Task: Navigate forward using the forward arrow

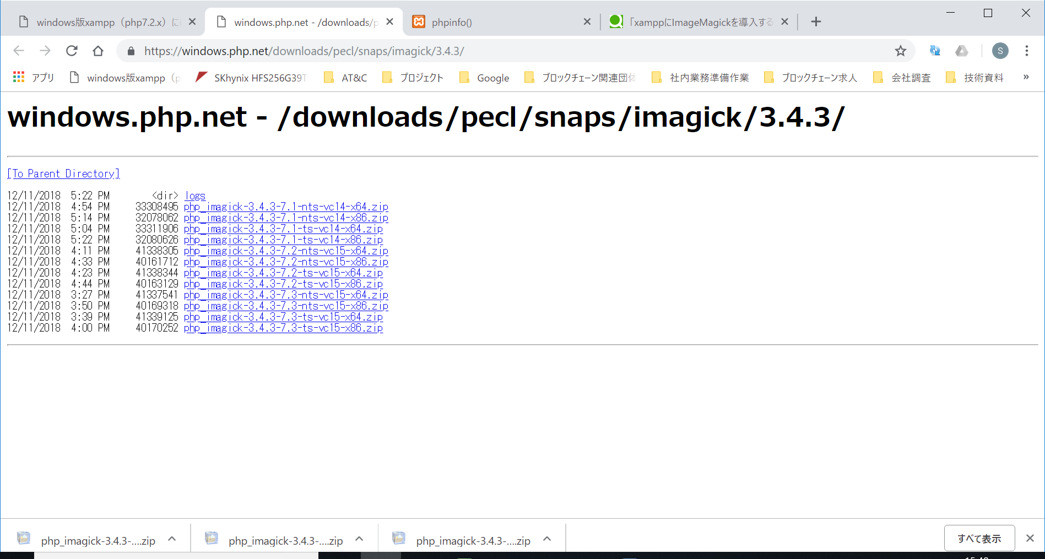Action: [x=45, y=51]
